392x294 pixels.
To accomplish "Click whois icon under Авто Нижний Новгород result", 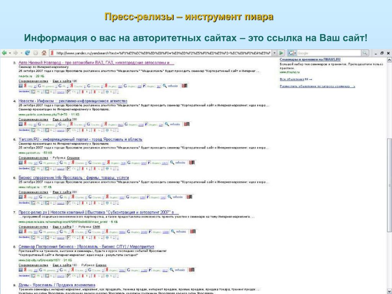I will tap(170, 86).
